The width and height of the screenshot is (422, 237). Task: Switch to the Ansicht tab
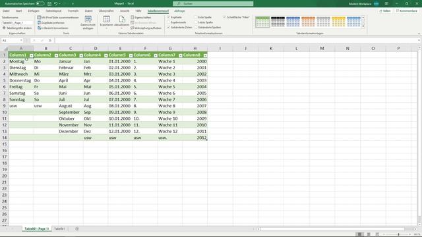coord(125,11)
